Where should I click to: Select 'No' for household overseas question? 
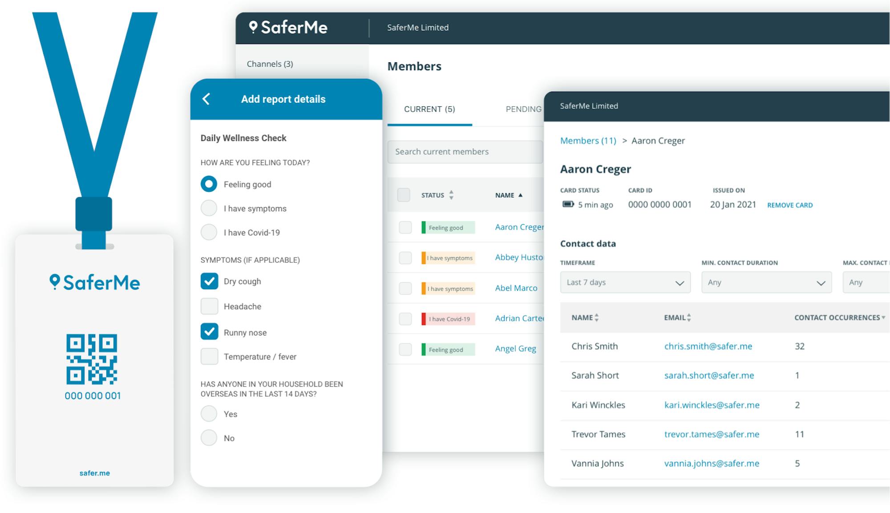209,438
